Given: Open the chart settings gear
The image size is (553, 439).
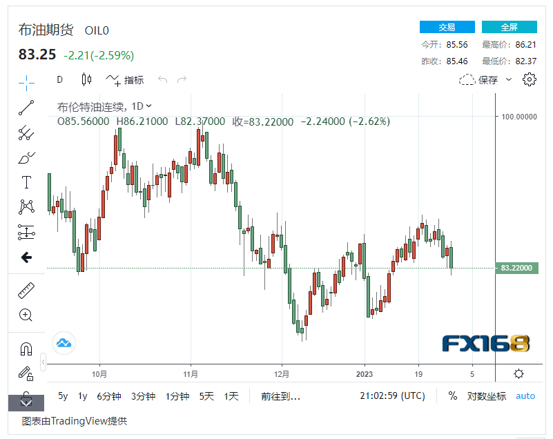Looking at the screenshot, I should [x=529, y=79].
